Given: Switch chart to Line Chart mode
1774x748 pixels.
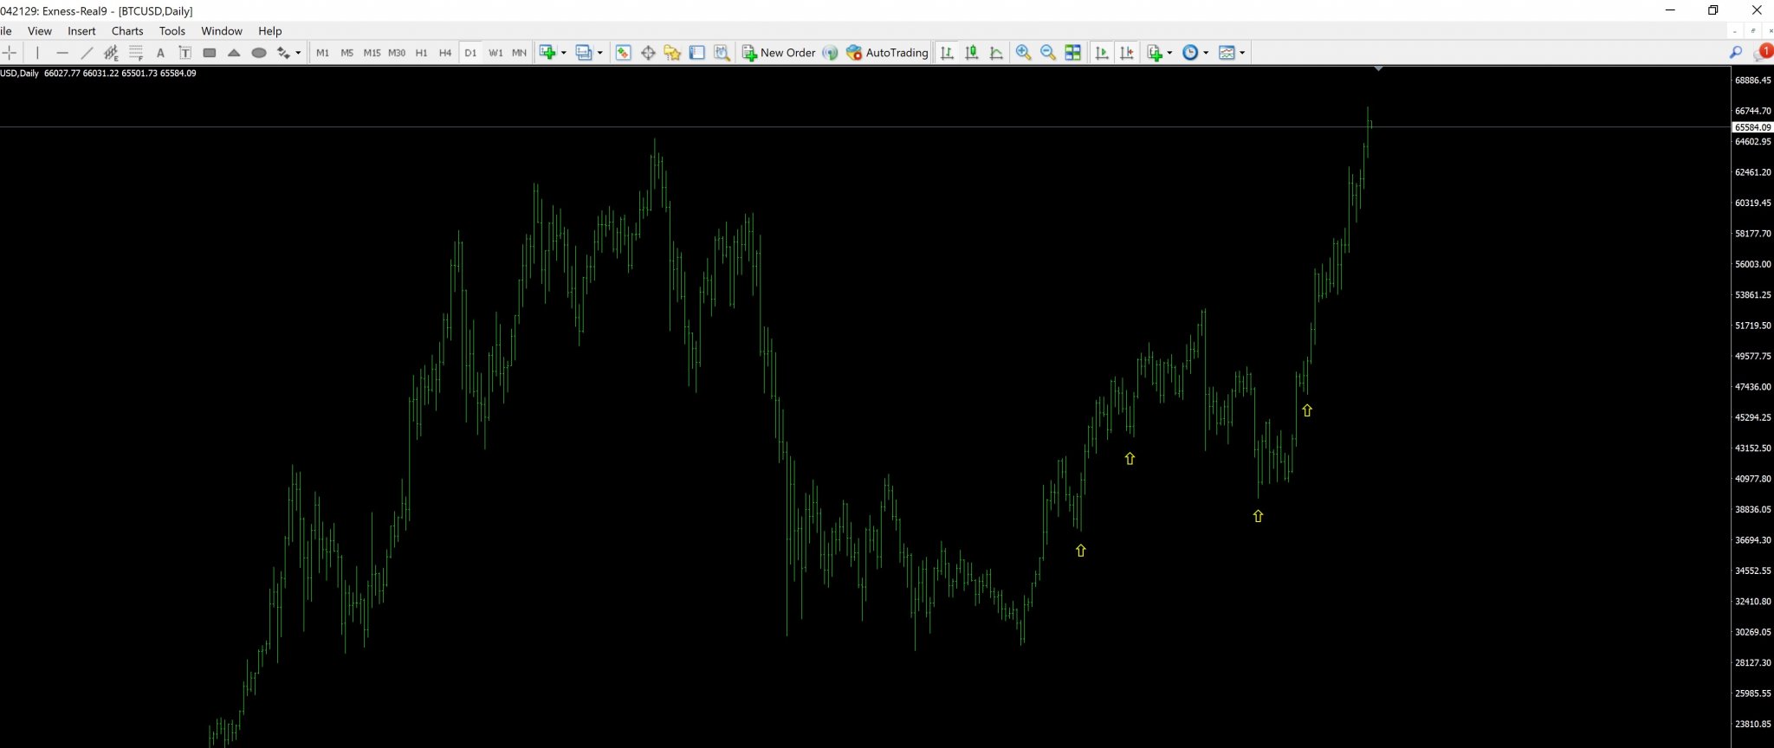Looking at the screenshot, I should pyautogui.click(x=996, y=53).
